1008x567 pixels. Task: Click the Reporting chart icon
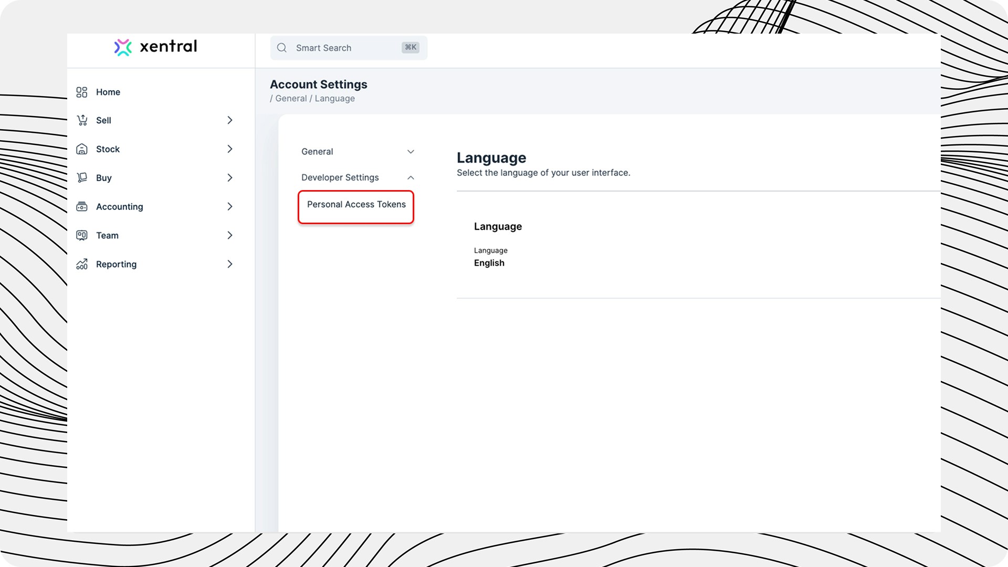[x=82, y=264]
